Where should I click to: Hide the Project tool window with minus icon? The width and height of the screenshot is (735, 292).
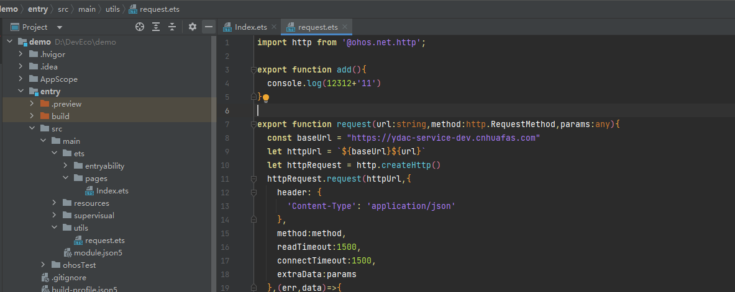pyautogui.click(x=209, y=27)
